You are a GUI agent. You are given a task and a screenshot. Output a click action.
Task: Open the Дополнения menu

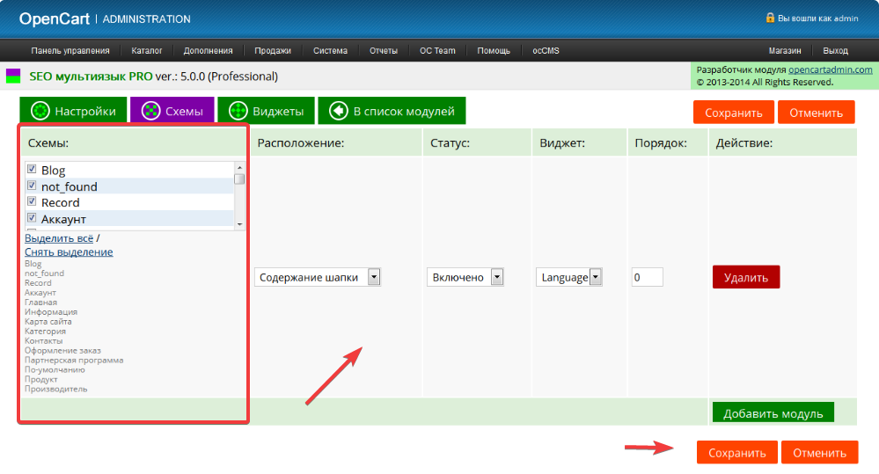[208, 50]
